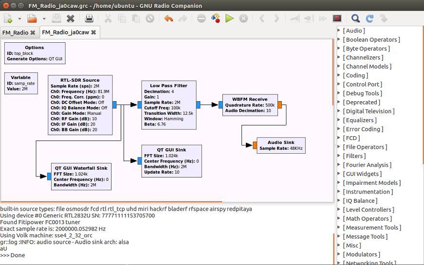
Task: Select the WBFM Receive block
Action: (x=250, y=105)
